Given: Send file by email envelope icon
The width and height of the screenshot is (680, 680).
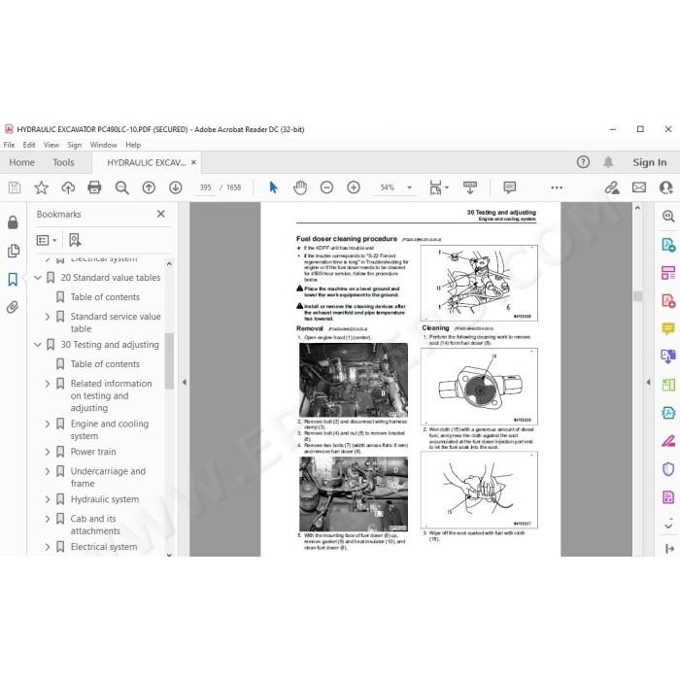Looking at the screenshot, I should (x=639, y=187).
